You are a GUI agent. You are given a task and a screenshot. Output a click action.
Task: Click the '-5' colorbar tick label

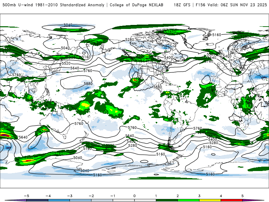(27, 196)
